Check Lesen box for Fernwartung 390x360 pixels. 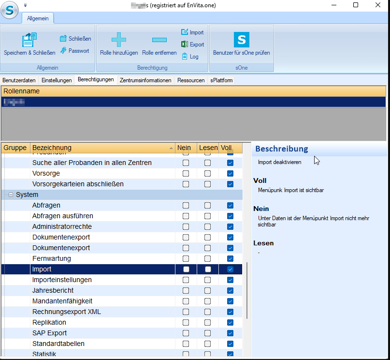[x=207, y=259]
